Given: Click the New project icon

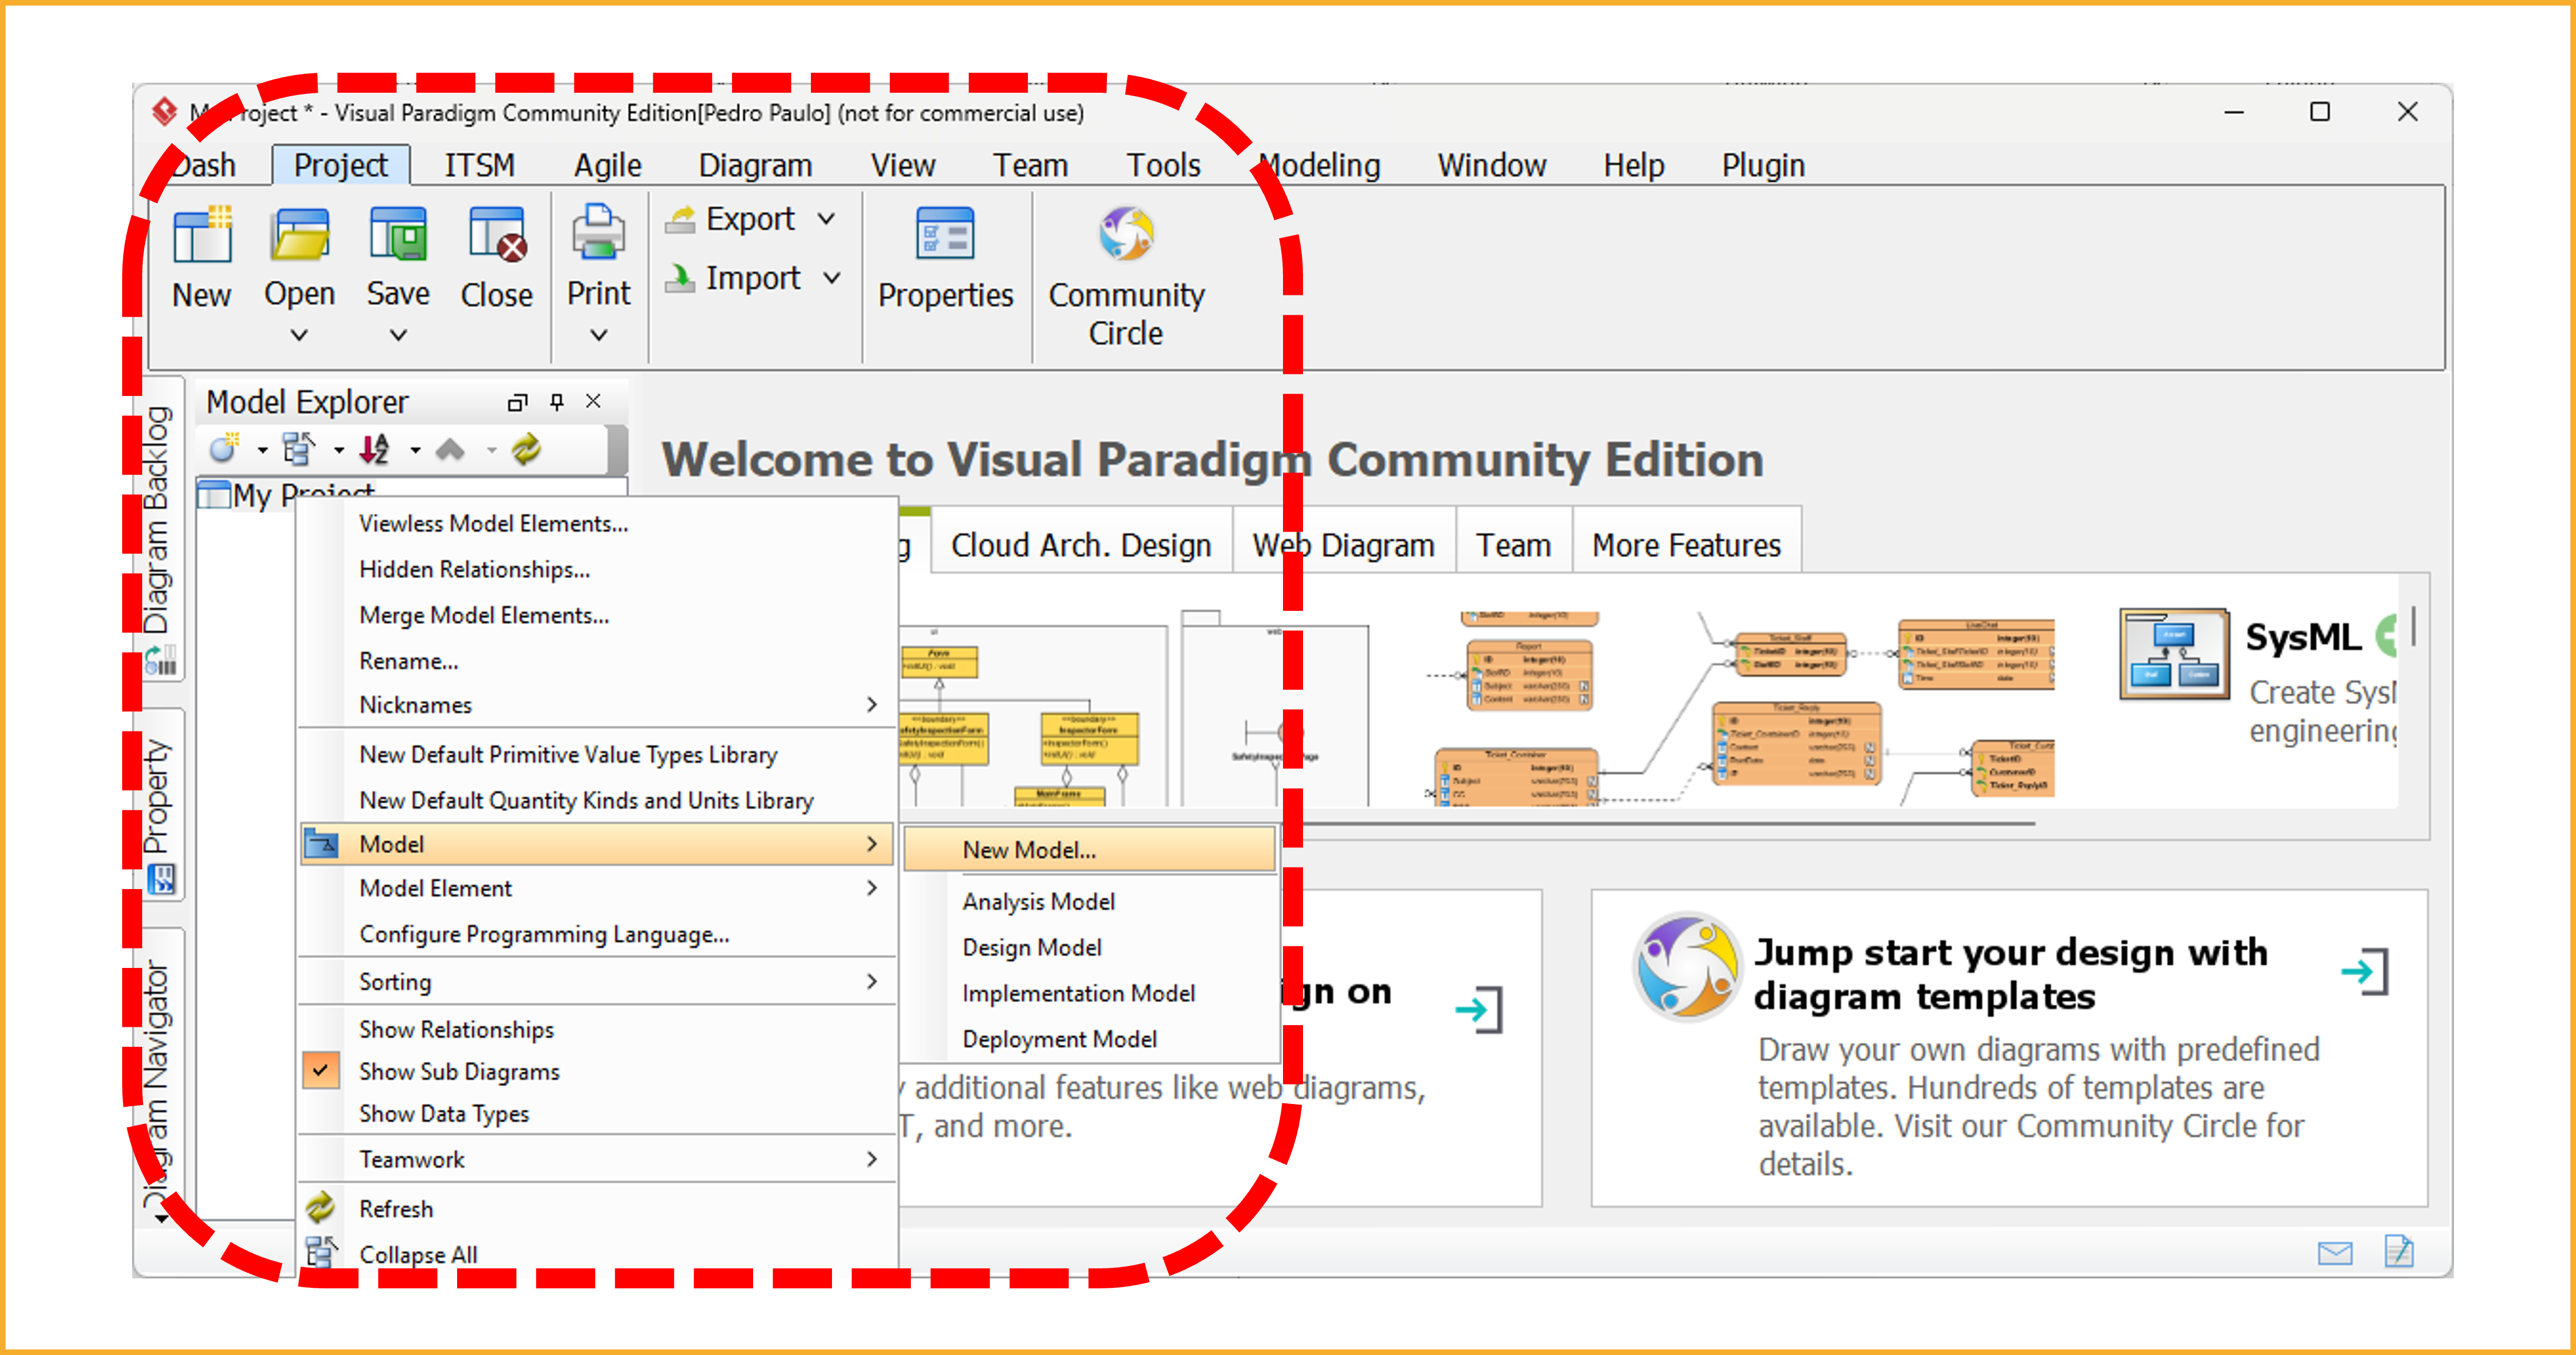Looking at the screenshot, I should tap(202, 236).
